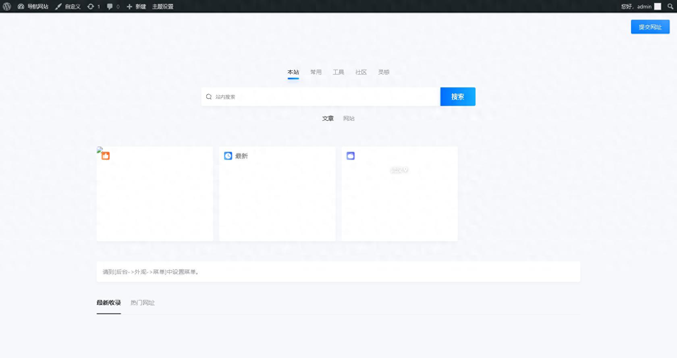Image resolution: width=677 pixels, height=358 pixels.
Task: Click the 站内搜索 search input field
Action: tap(320, 97)
